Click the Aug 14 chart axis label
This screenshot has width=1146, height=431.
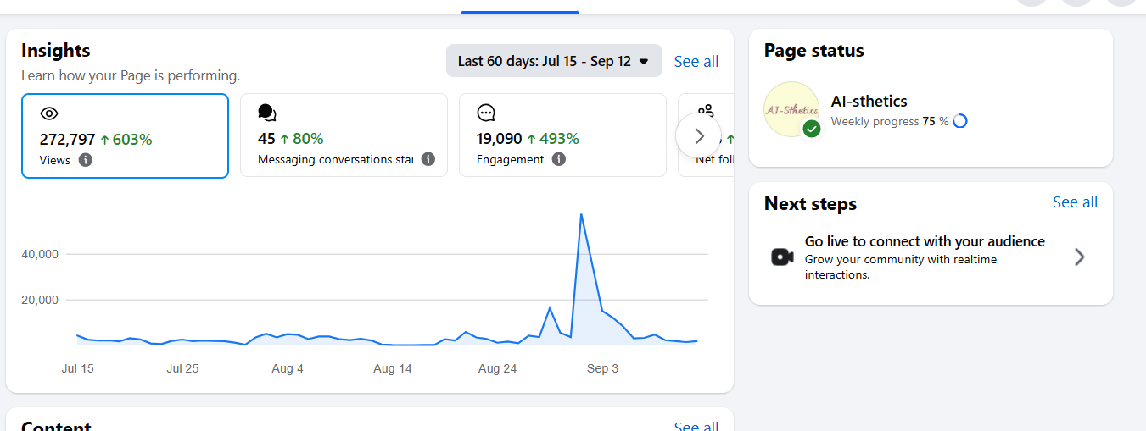[x=393, y=368]
